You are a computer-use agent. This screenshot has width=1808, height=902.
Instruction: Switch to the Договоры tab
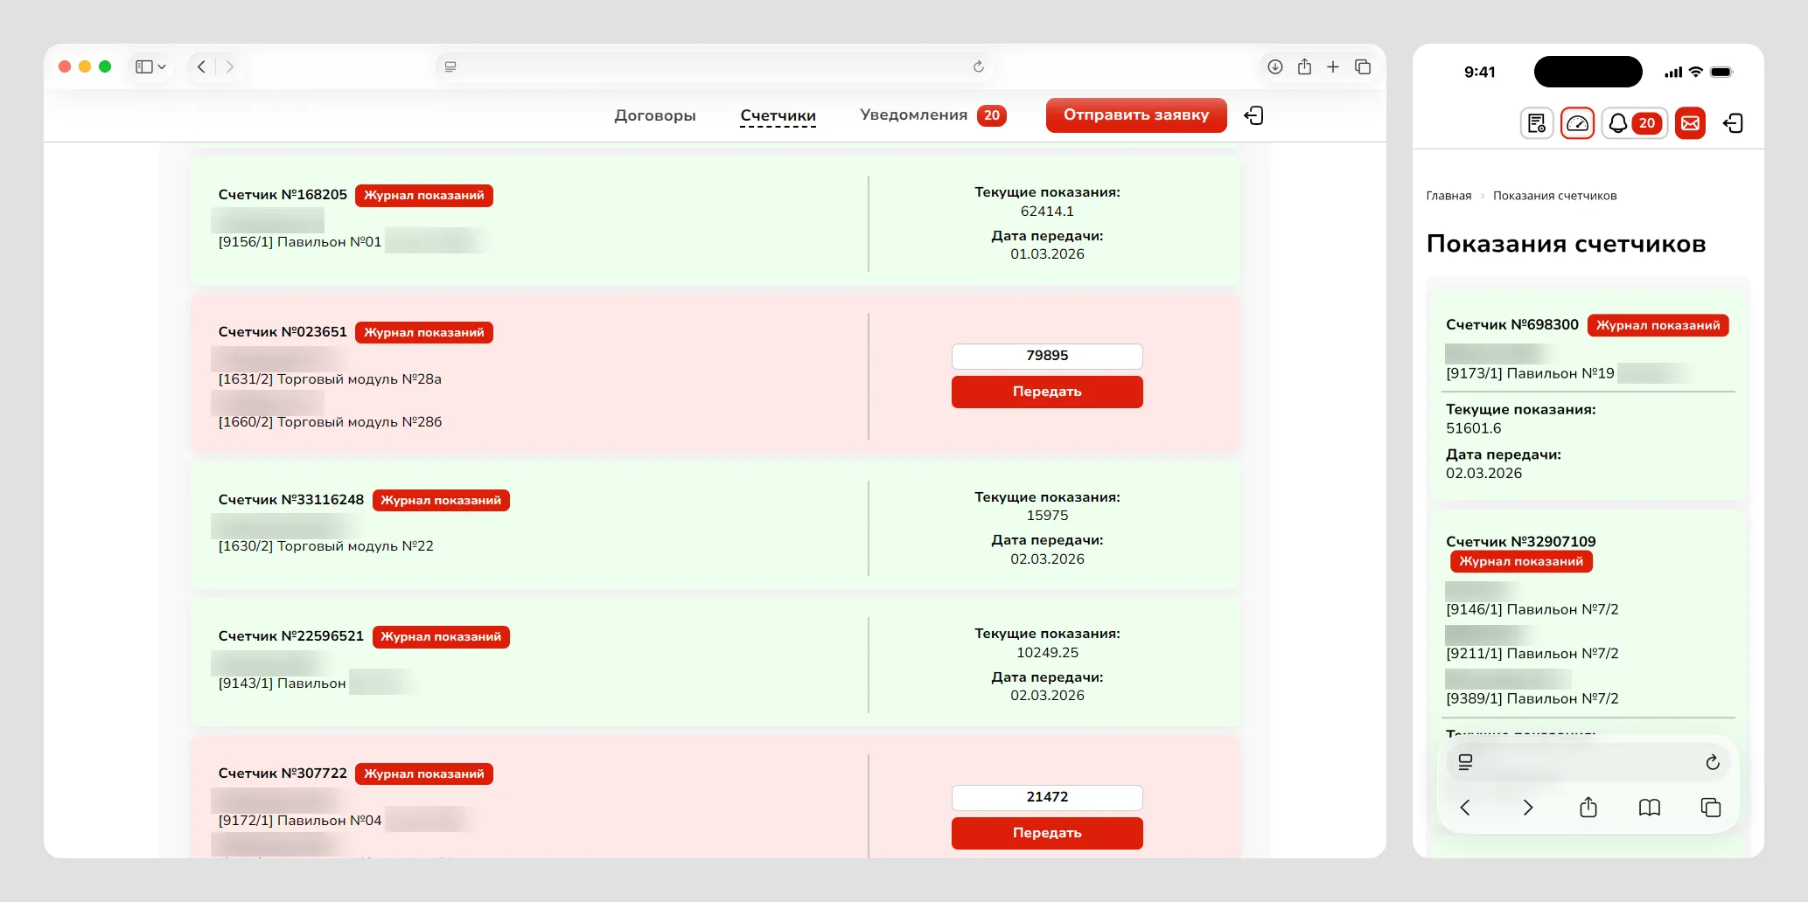point(654,115)
